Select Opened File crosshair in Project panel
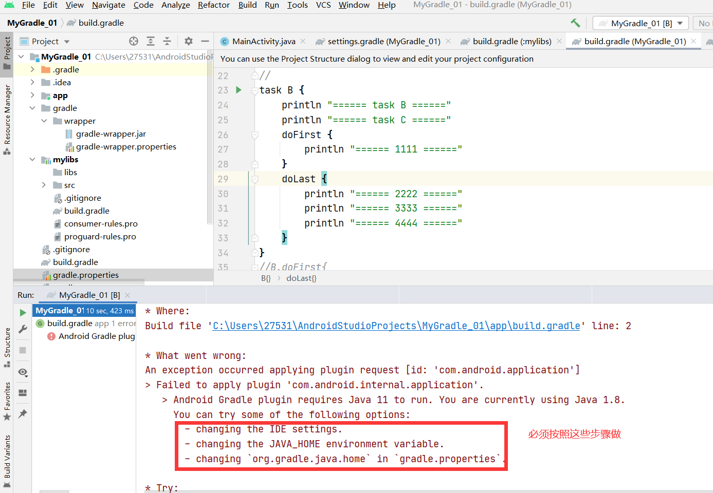This screenshot has height=493, width=713. point(134,41)
